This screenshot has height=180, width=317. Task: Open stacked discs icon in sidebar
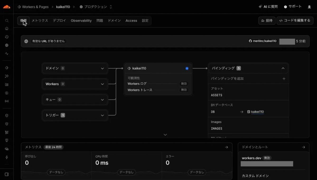[x=7, y=149]
